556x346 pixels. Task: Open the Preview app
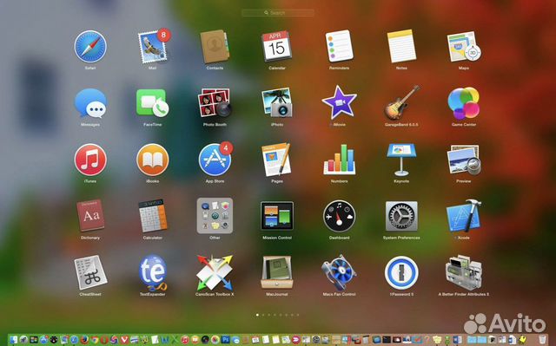464,160
